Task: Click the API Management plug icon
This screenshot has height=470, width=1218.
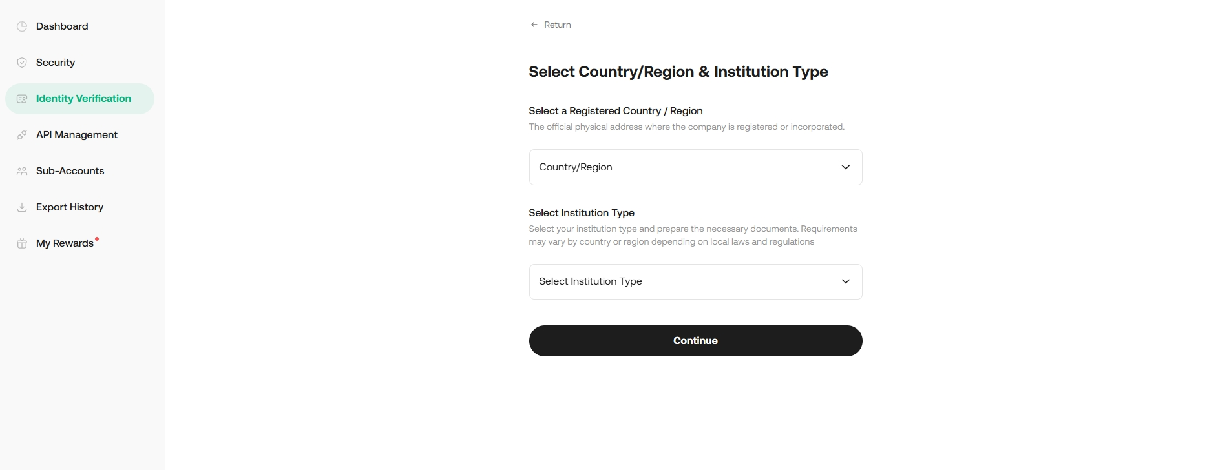Action: pyautogui.click(x=22, y=135)
